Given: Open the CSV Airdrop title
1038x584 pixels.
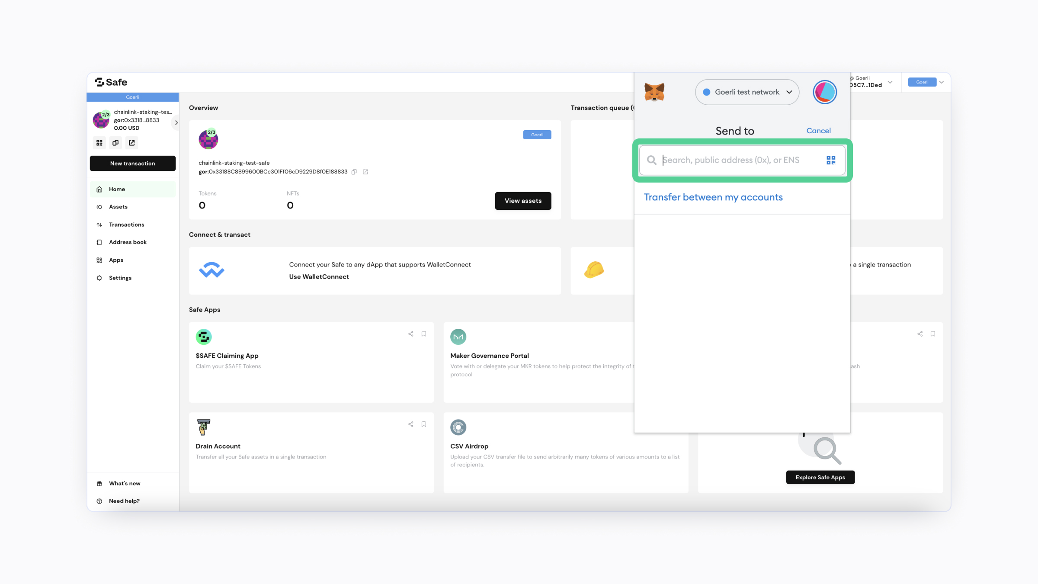Looking at the screenshot, I should click(x=469, y=446).
